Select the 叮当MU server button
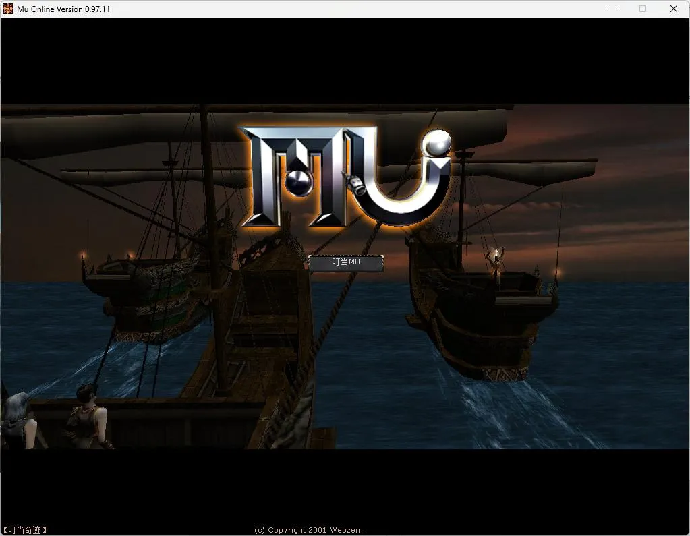This screenshot has width=690, height=536. click(x=346, y=262)
